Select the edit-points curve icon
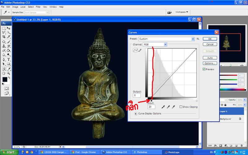The image size is (248, 155). [x=135, y=50]
